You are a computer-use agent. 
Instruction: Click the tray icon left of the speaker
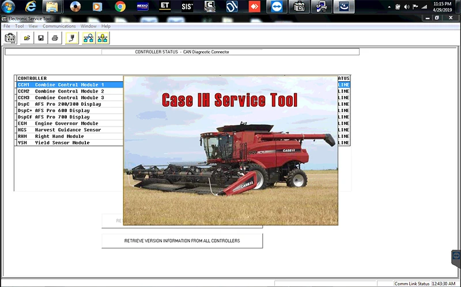398,7
